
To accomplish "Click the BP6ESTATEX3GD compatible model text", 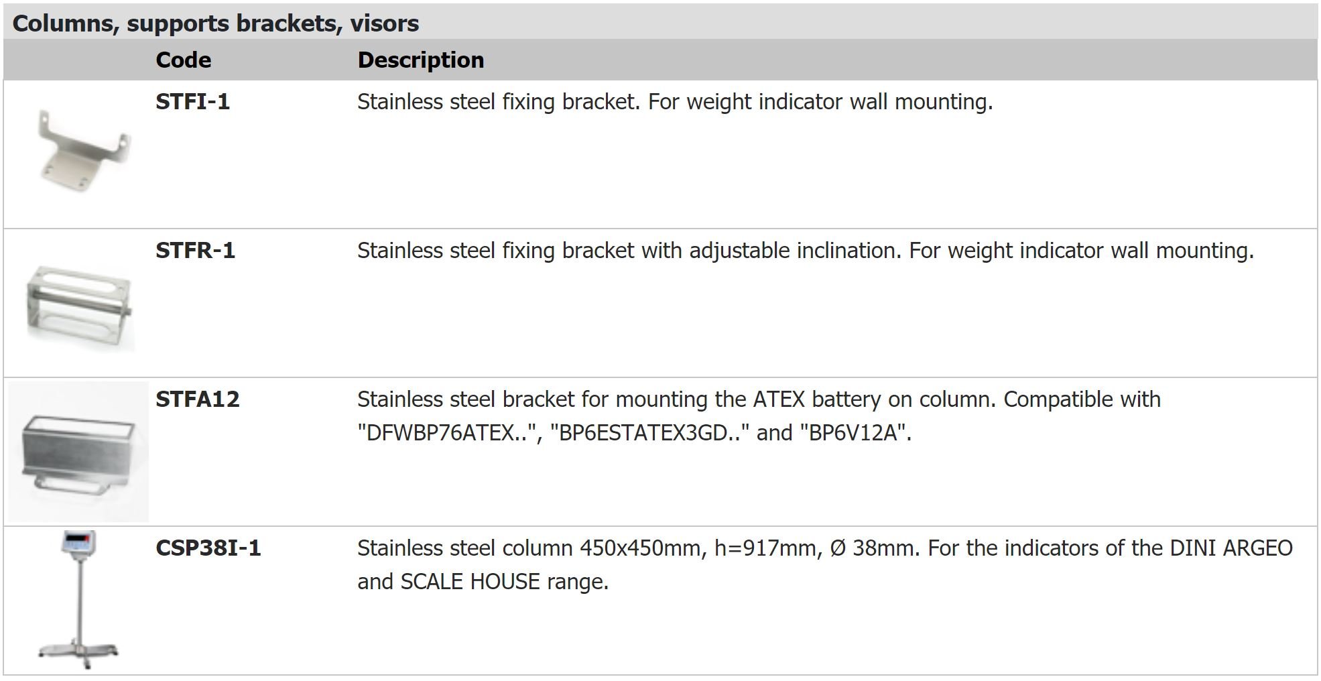I will [649, 433].
